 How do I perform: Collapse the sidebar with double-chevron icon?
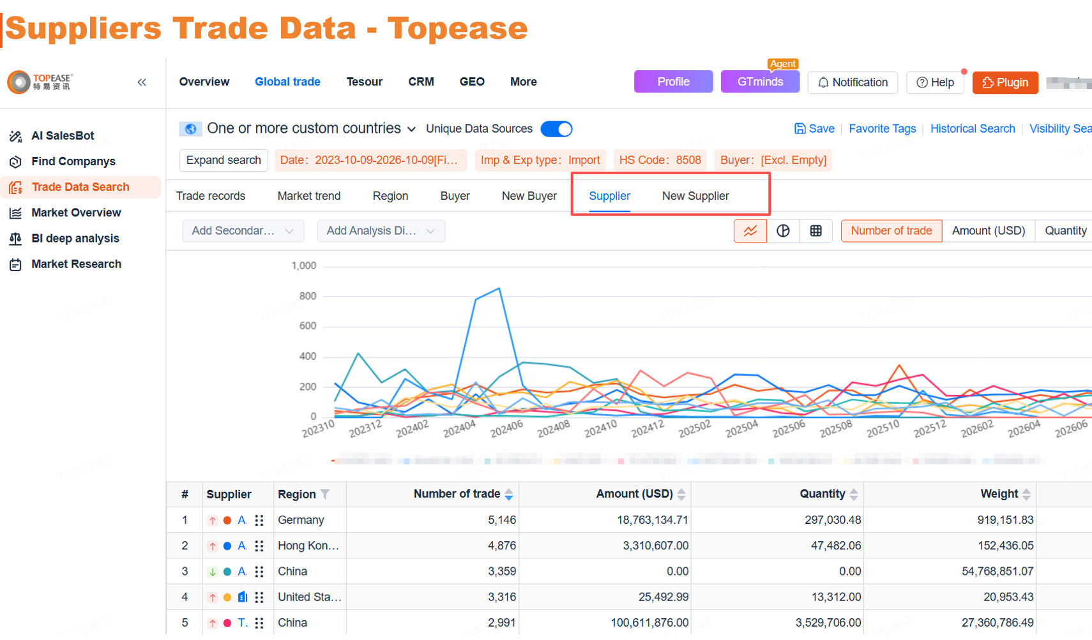click(142, 82)
